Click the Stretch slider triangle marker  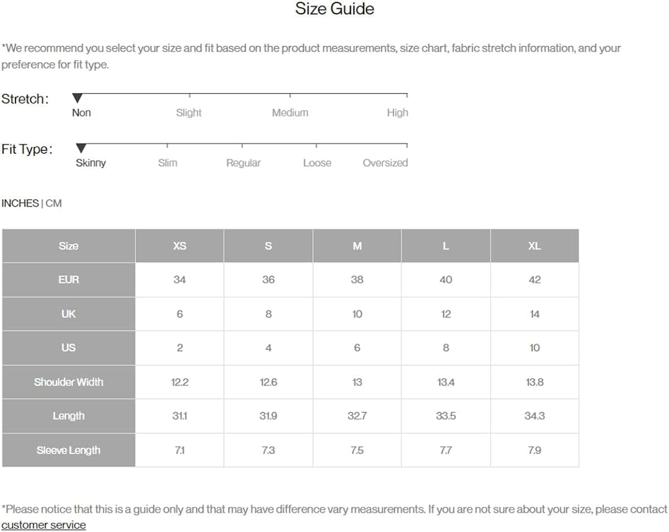[77, 99]
